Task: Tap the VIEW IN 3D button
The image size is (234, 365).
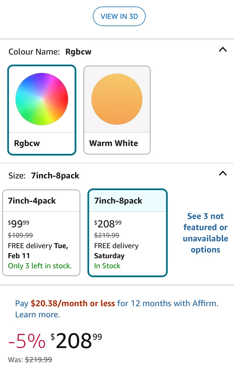Action: pos(119,16)
